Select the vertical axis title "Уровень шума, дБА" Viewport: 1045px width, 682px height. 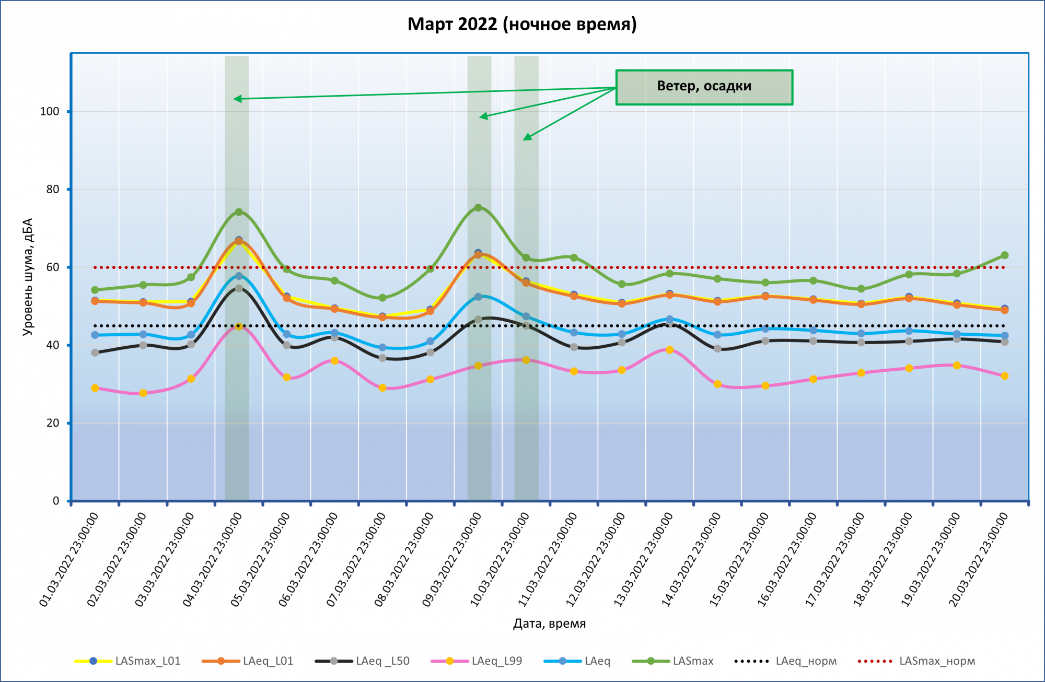tap(28, 277)
